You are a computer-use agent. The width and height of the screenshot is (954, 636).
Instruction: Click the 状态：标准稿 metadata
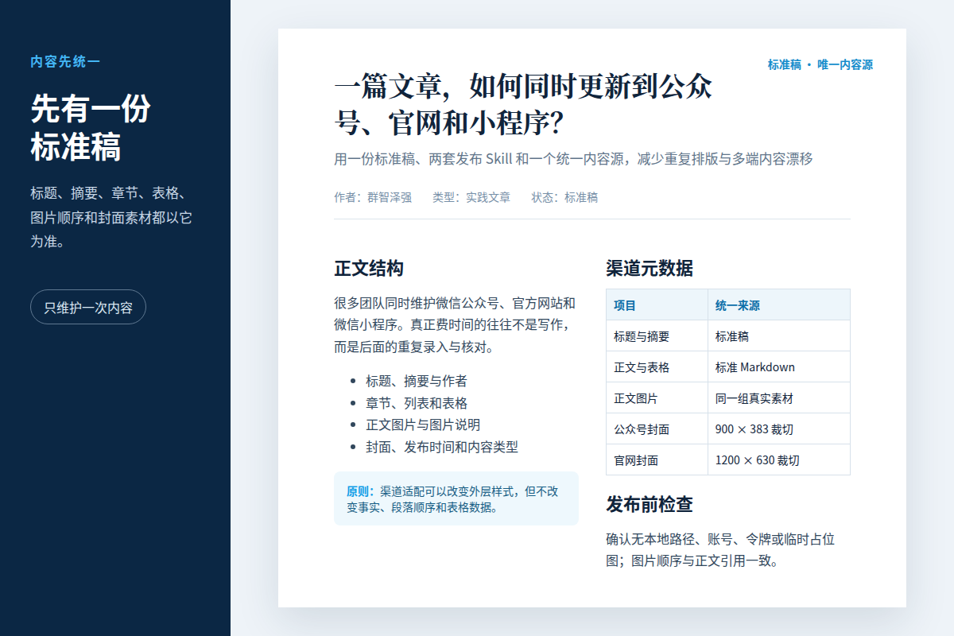pyautogui.click(x=564, y=197)
